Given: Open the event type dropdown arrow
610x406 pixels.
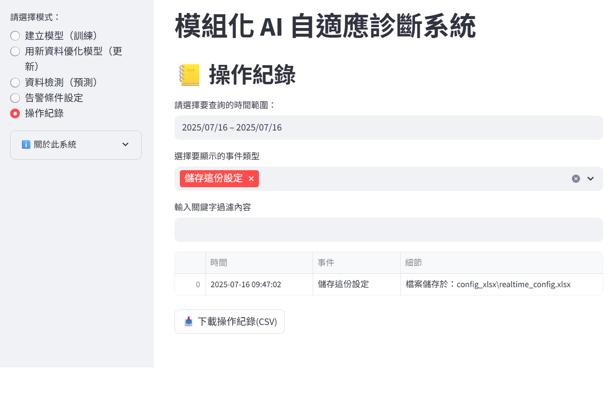Looking at the screenshot, I should coord(591,179).
